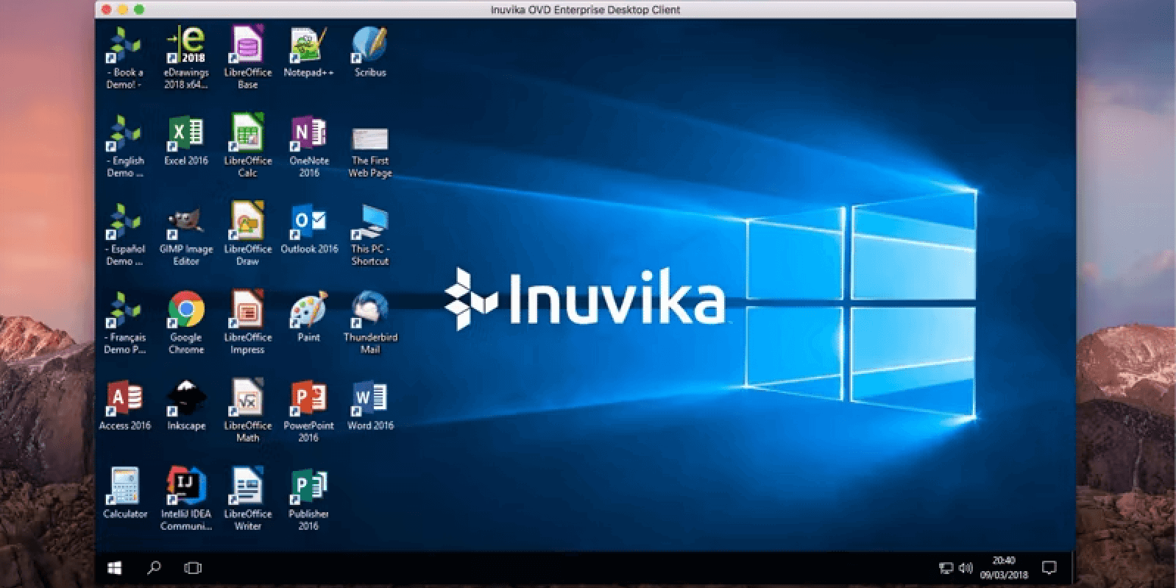
Task: Launch Outlook 2016 icon
Action: [309, 230]
